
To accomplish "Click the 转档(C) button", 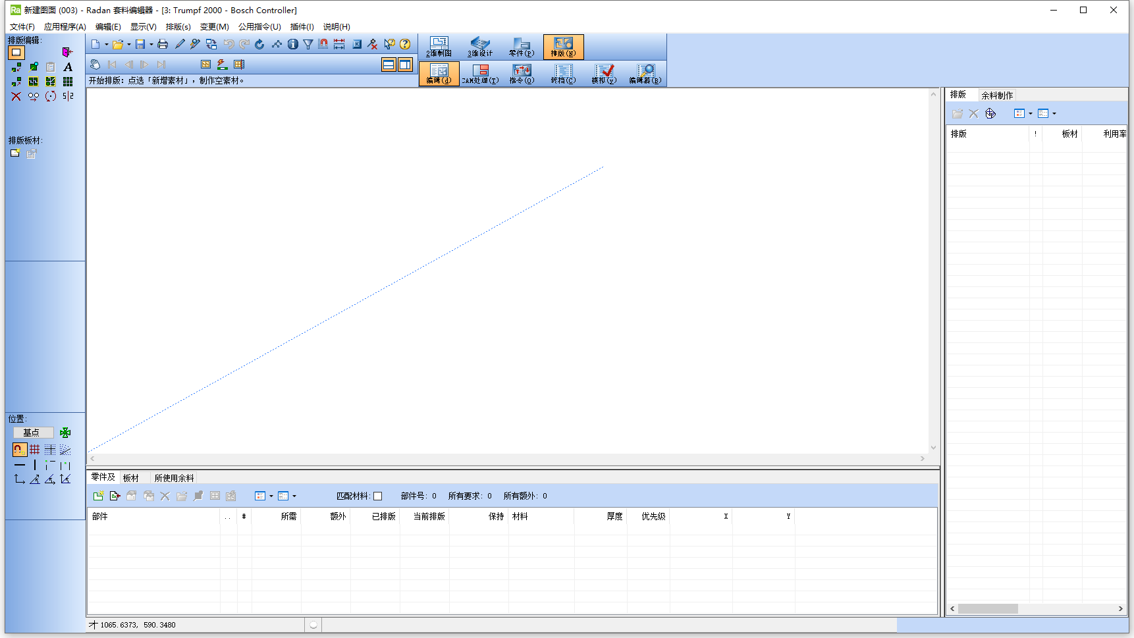I will pyautogui.click(x=563, y=74).
